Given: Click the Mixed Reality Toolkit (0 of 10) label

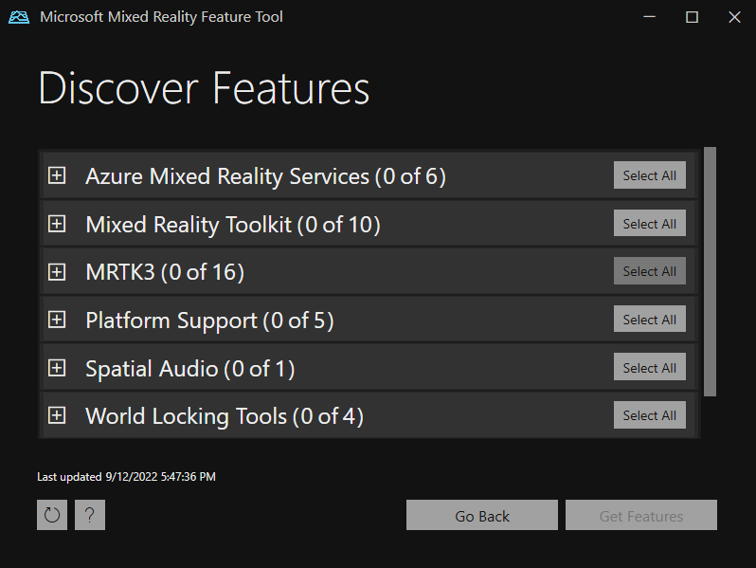Looking at the screenshot, I should coord(233,225).
